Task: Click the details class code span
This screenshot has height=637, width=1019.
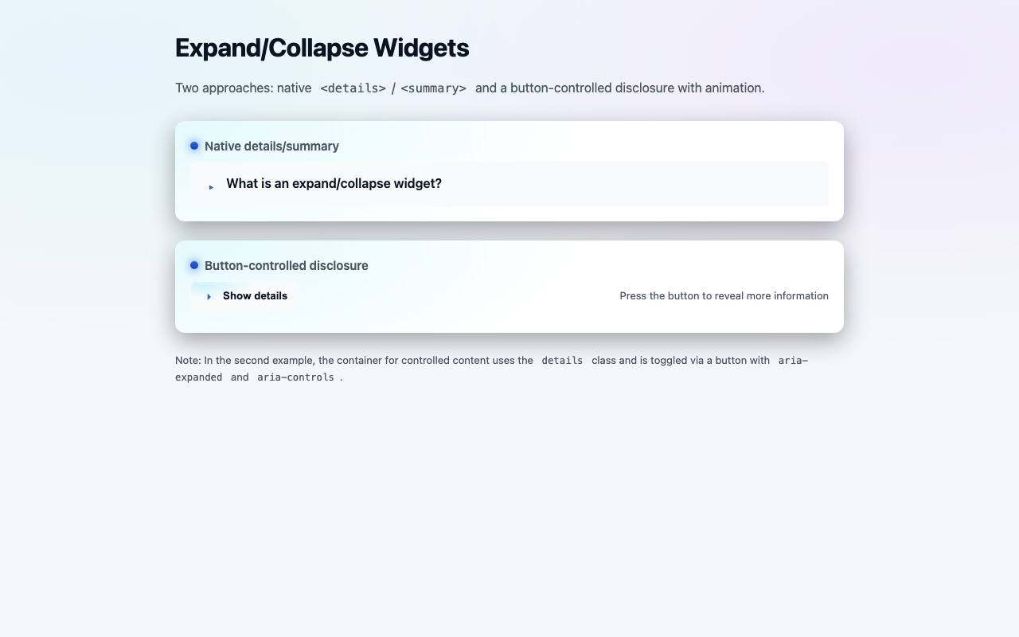Action: (562, 360)
